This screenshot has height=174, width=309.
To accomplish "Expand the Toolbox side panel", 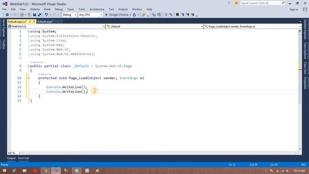I will click(3, 44).
